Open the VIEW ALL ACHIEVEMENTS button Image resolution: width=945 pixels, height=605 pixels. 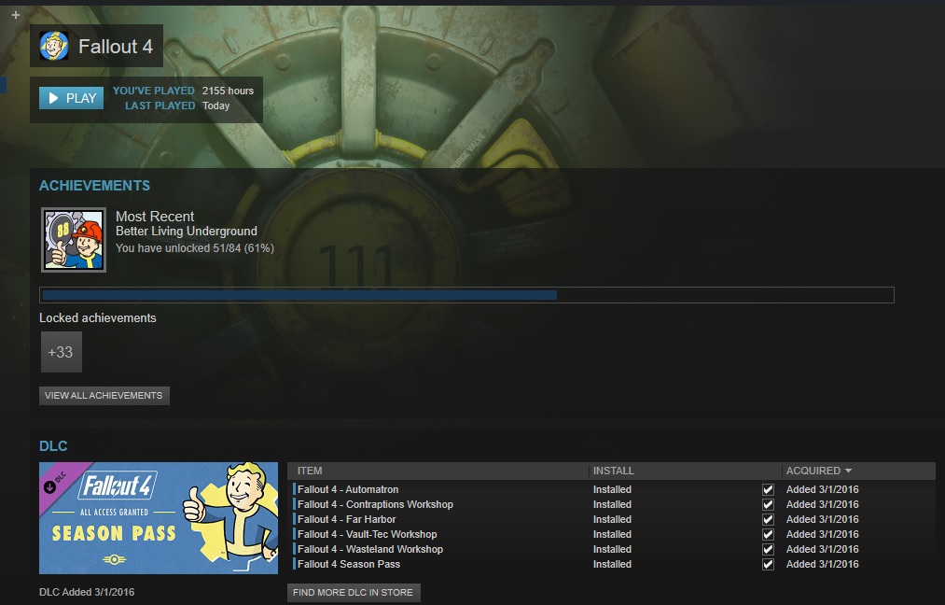coord(104,396)
